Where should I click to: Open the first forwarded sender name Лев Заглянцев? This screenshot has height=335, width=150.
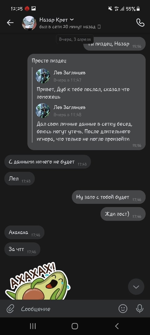click(x=69, y=73)
